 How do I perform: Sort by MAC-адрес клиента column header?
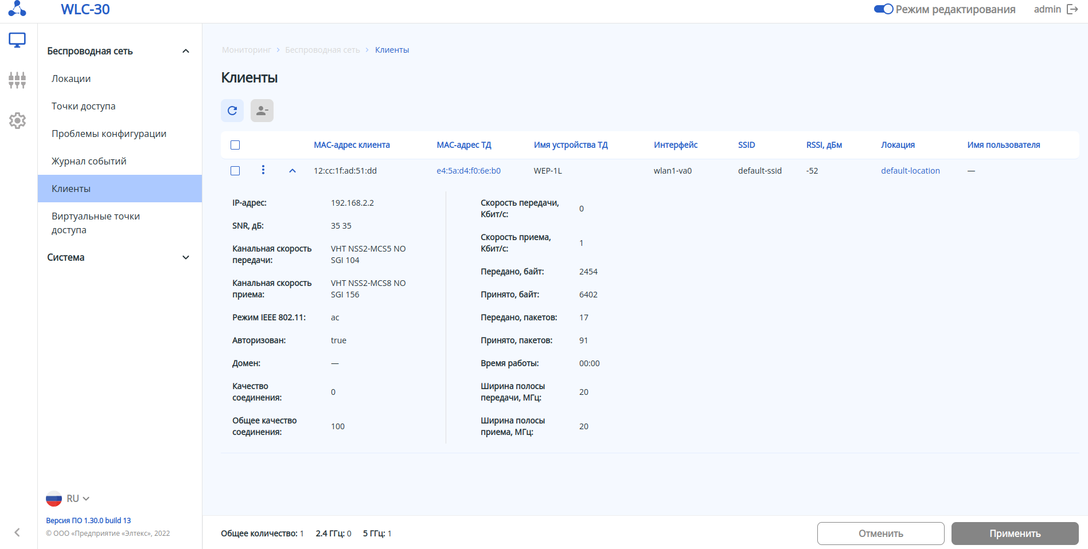click(x=352, y=145)
